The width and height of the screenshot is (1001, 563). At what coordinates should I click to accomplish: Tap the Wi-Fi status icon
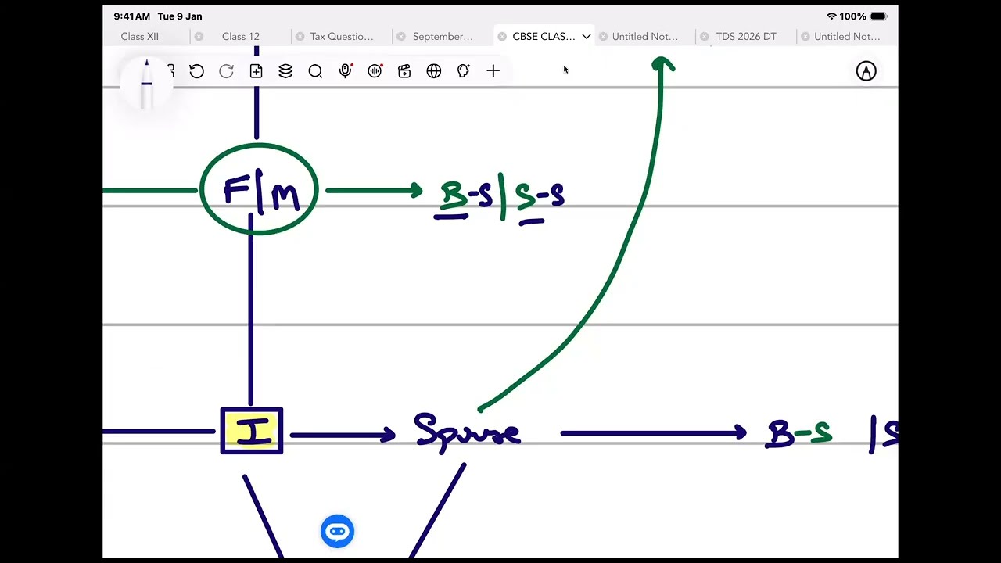coord(831,16)
